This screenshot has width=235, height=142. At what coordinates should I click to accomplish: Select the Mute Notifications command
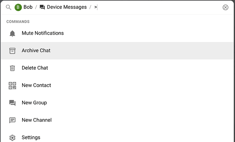click(x=117, y=33)
